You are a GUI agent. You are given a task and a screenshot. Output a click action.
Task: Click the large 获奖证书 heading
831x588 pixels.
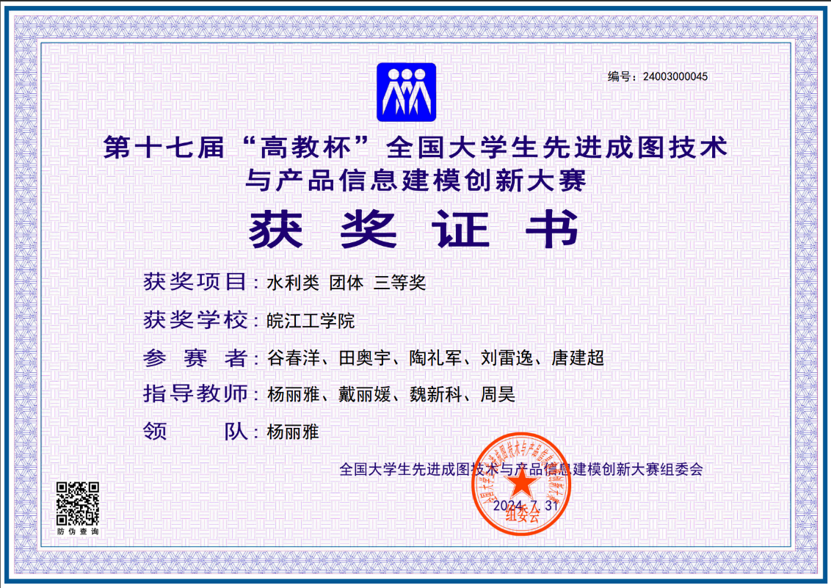pos(415,231)
